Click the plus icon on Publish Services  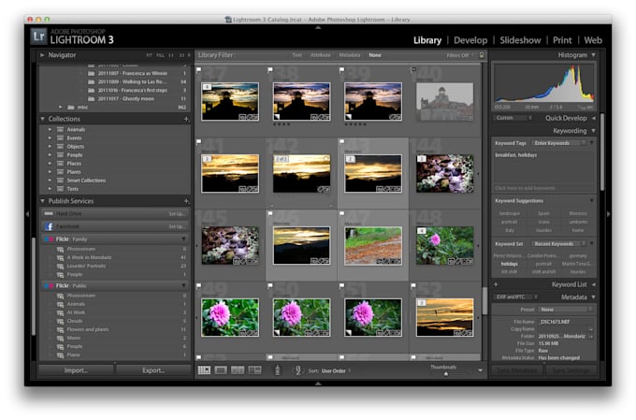click(x=187, y=201)
